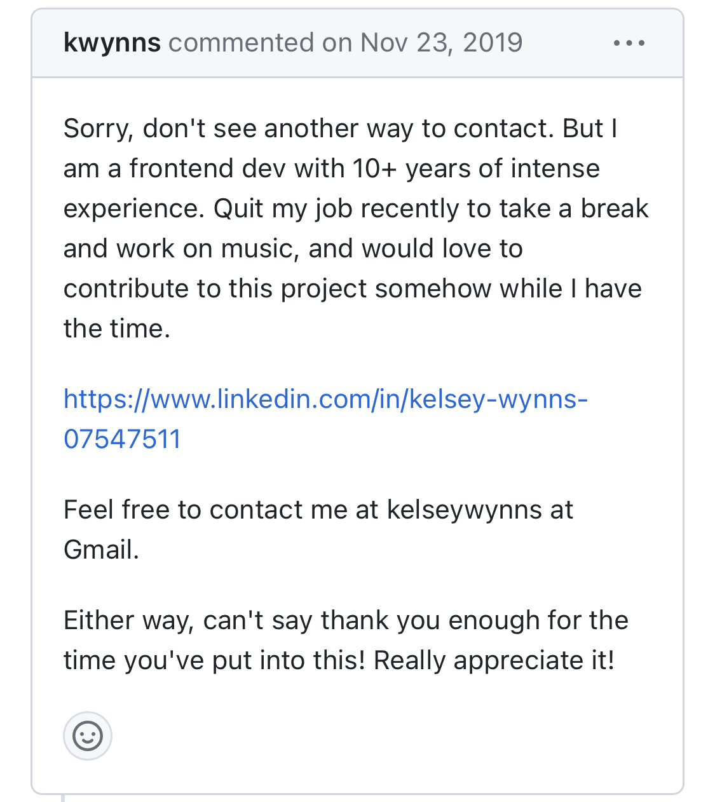Image resolution: width=715 pixels, height=802 pixels.
Task: Click the word 'Gmail.' in the comment
Action: [101, 550]
